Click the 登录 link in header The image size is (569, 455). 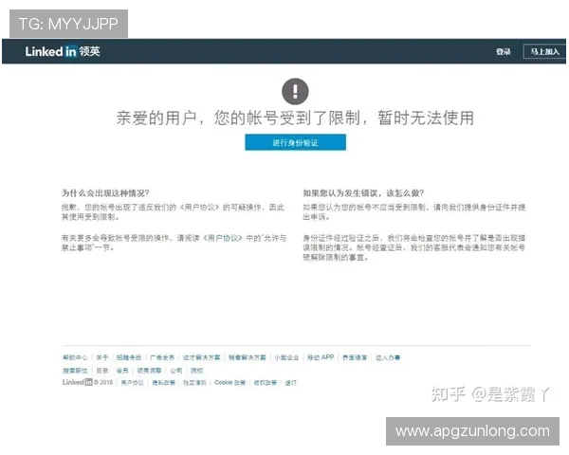(503, 51)
